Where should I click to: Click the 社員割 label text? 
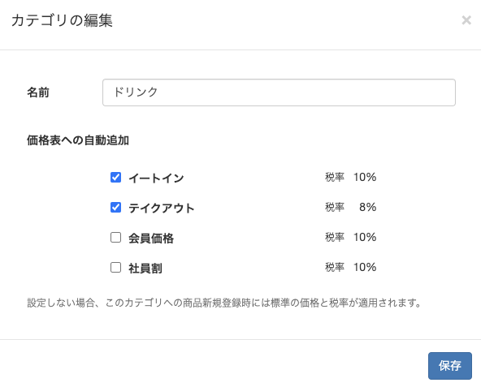point(145,268)
